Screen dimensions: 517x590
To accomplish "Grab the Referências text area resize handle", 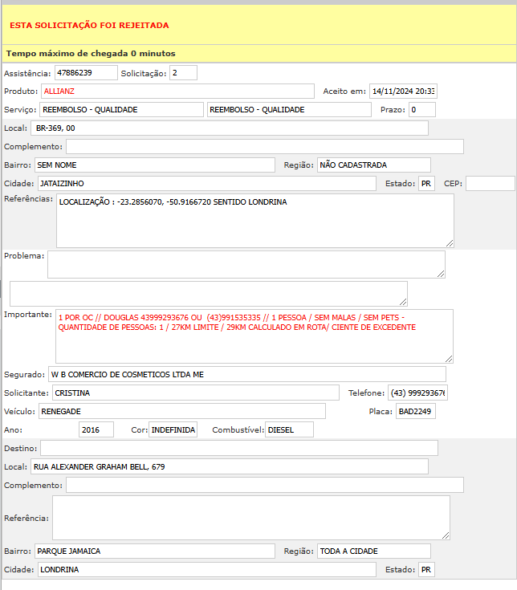I will [450, 242].
